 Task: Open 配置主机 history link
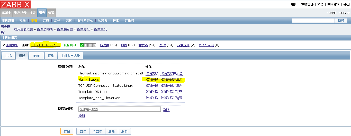101,30
